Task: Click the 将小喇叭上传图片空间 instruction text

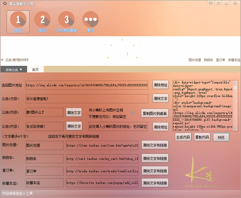Action: (x=106, y=110)
